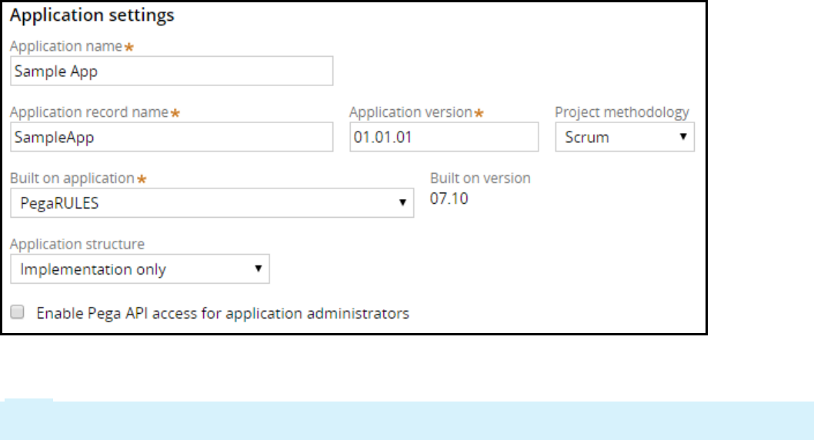Focus the Application record name field

click(172, 137)
